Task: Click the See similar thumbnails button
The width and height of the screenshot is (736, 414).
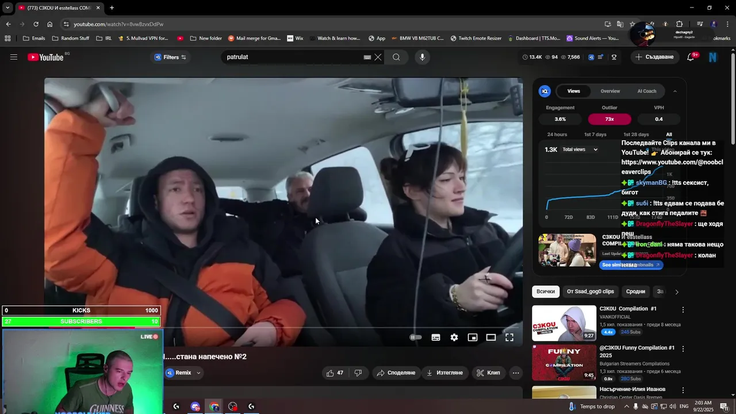Action: [631, 265]
